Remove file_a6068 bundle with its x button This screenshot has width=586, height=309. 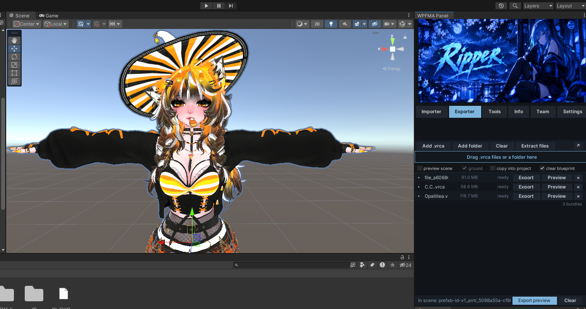[x=578, y=178]
